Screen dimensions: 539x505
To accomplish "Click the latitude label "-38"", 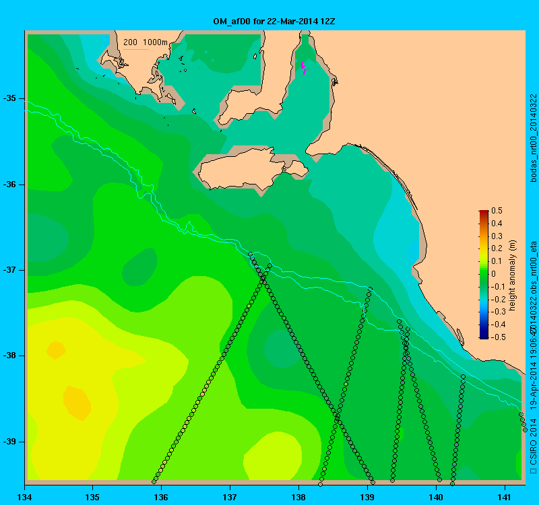I will click(9, 356).
